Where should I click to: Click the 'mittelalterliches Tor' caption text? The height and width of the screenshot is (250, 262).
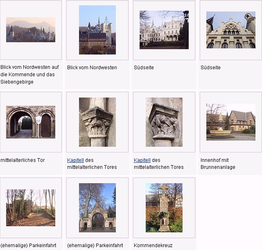coord(23,160)
